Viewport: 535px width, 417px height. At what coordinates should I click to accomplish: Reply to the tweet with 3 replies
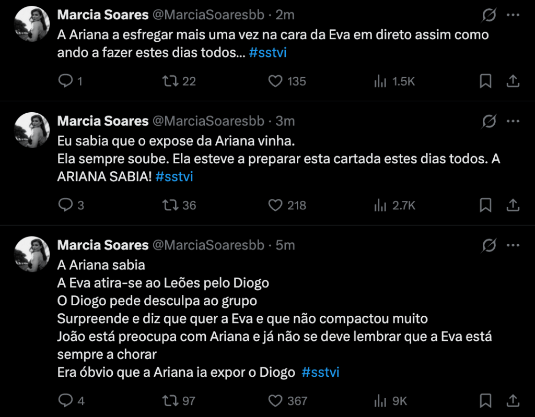point(65,205)
